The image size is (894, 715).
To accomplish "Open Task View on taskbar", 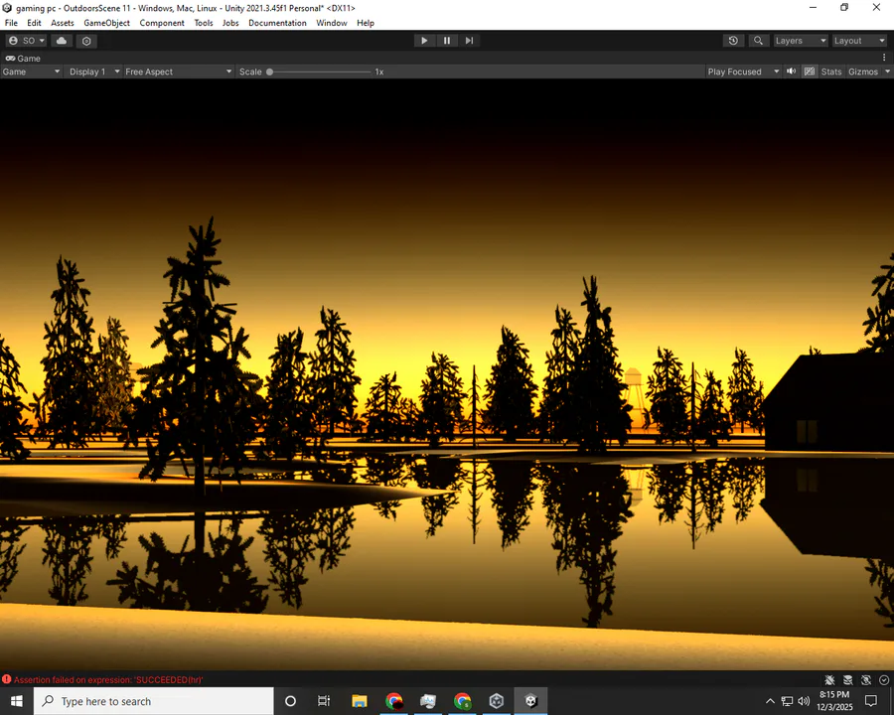I will (x=324, y=701).
